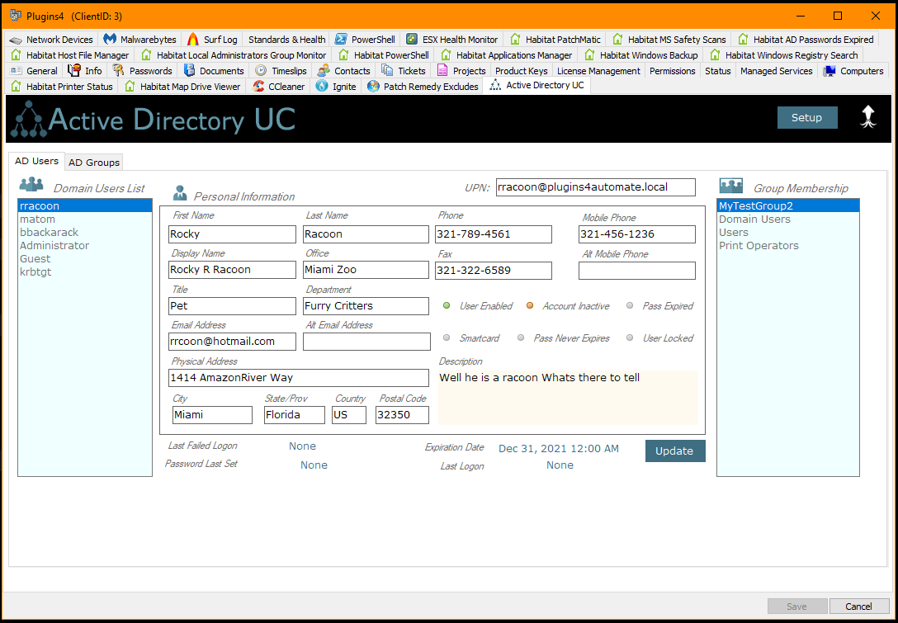Click the Malwarebytes tab icon
The image size is (898, 623).
(x=110, y=40)
